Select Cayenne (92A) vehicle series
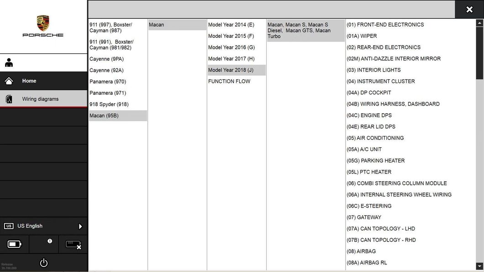This screenshot has width=484, height=272. (x=106, y=70)
